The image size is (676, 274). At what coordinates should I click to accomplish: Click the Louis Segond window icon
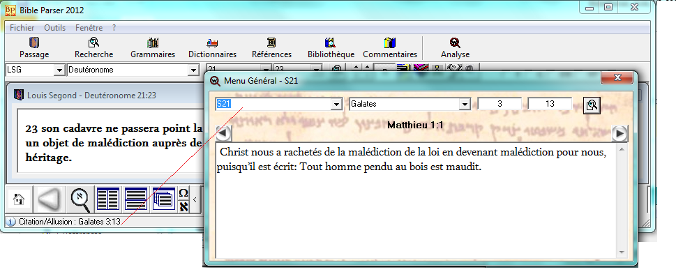pyautogui.click(x=19, y=95)
